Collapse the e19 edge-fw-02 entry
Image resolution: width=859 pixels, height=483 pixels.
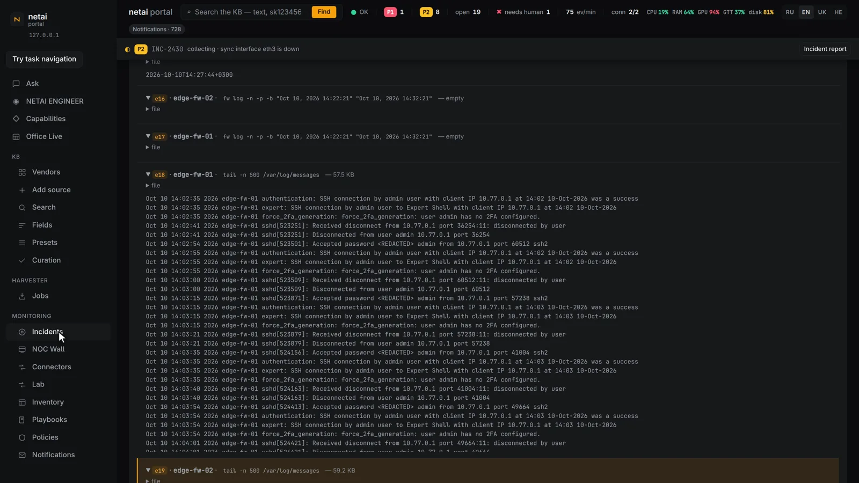(x=148, y=470)
